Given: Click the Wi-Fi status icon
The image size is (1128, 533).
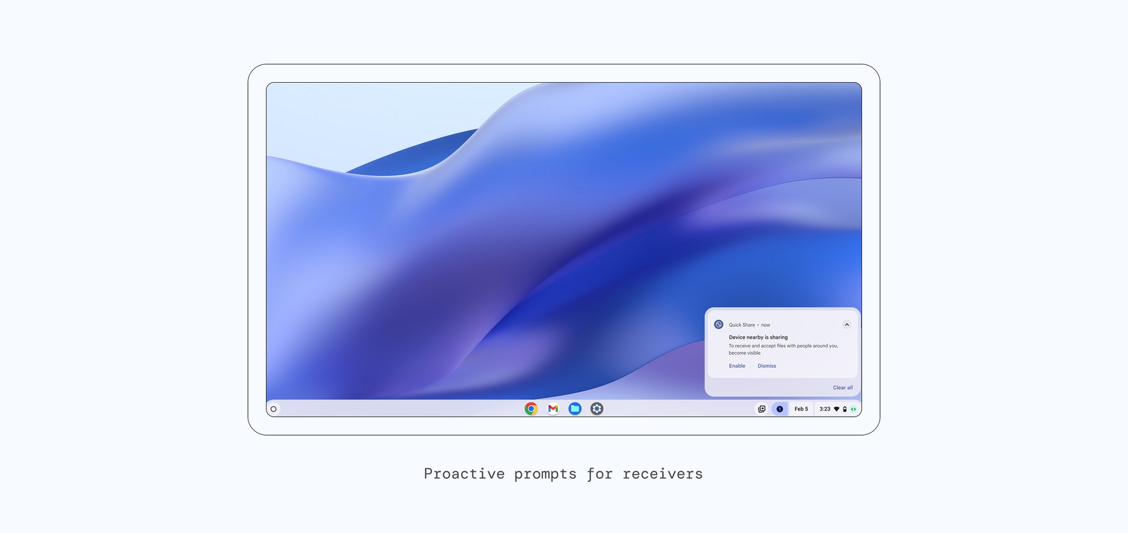Looking at the screenshot, I should click(837, 409).
